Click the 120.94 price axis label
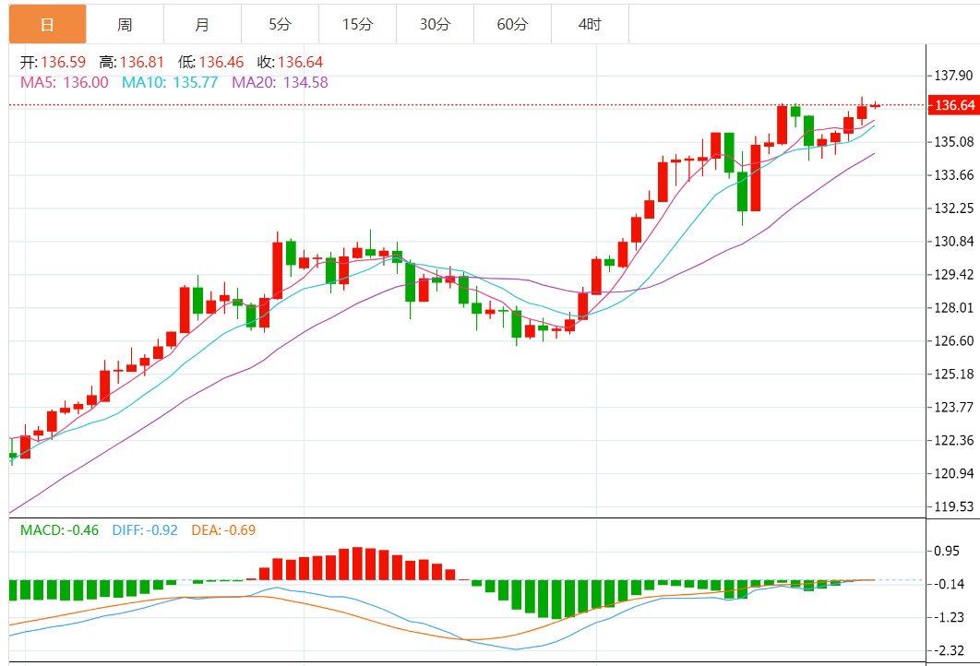Screen dimensions: 980x666 pos(954,473)
